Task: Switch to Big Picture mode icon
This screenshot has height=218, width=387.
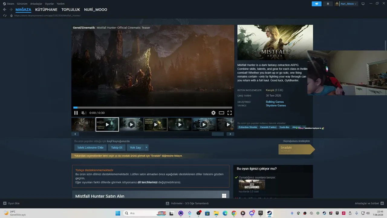Action: 363,4
